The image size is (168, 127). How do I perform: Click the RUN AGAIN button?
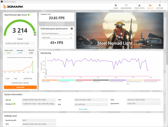pos(20,87)
